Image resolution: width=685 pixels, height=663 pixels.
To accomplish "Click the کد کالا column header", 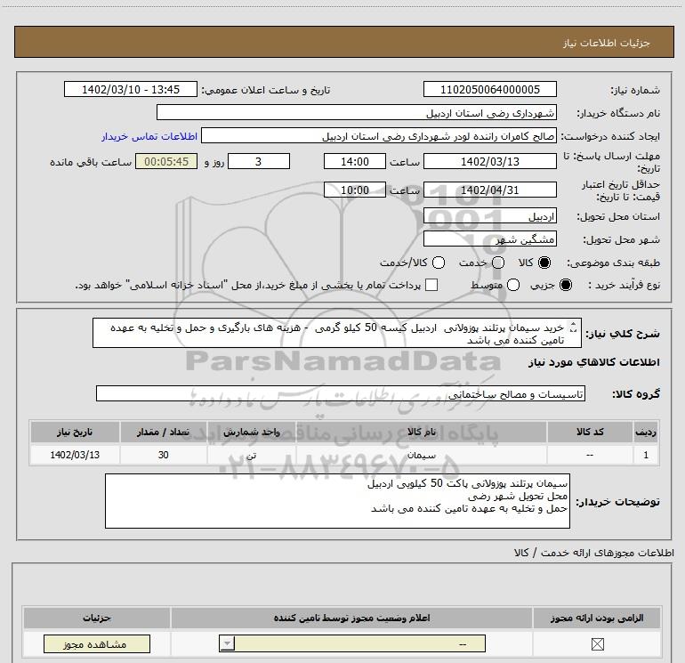I will [590, 432].
